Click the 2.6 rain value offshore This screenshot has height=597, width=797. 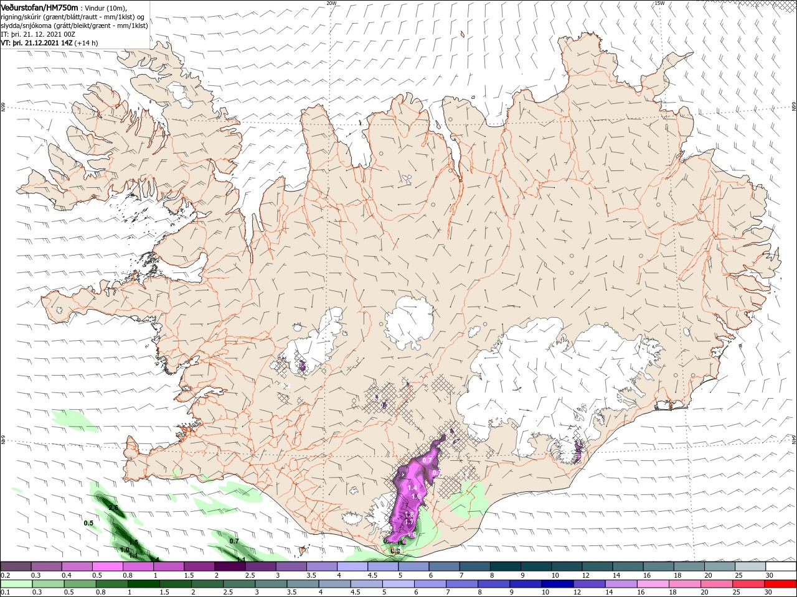coord(113,508)
